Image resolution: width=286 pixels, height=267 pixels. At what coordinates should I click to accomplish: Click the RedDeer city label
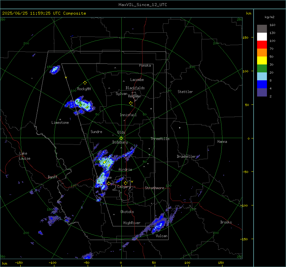(135, 96)
